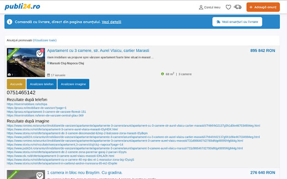Viewport: 287px width, 179px height.
Task: Click the info circle in the blue banner
Action: [10, 22]
